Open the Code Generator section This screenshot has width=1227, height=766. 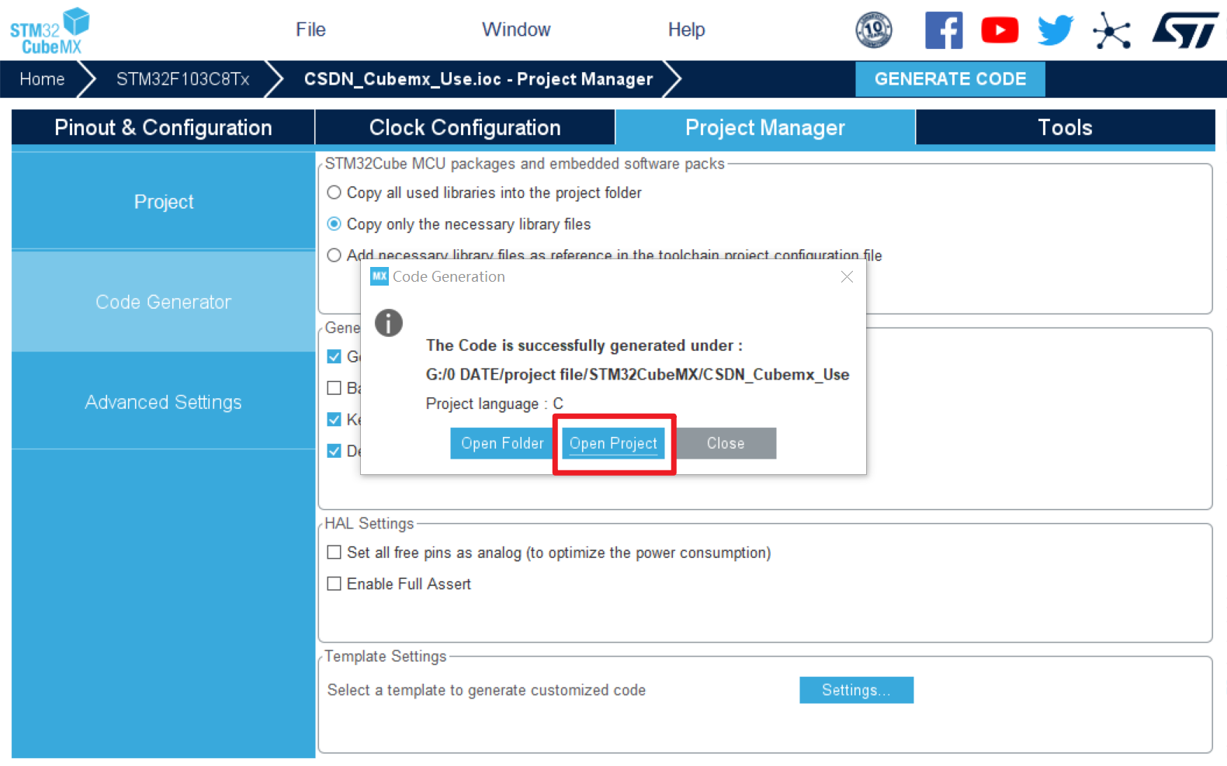tap(163, 302)
